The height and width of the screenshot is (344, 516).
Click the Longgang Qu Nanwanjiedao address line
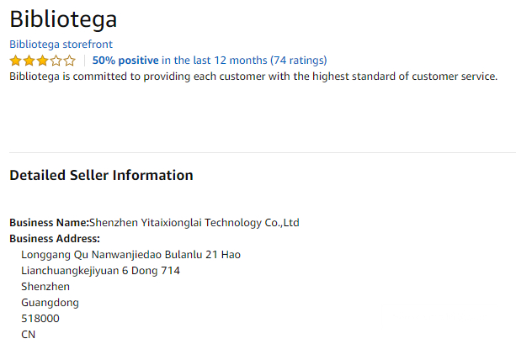point(131,255)
